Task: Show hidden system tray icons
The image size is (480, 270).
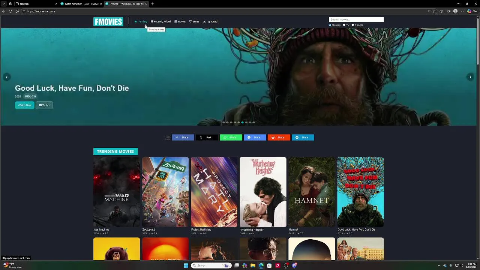Action: 439,265
